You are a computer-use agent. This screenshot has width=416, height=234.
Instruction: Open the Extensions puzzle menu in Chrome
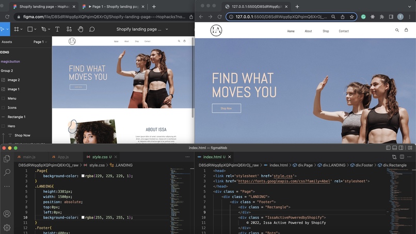tap(382, 16)
